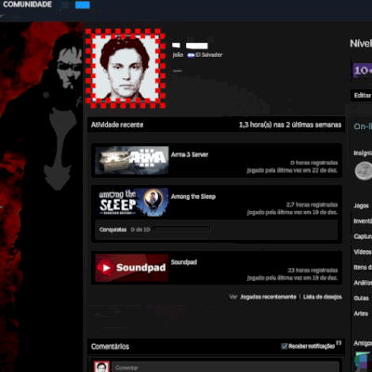The width and height of the screenshot is (372, 372).
Task: Click the Editar profile button
Action: pos(362,96)
